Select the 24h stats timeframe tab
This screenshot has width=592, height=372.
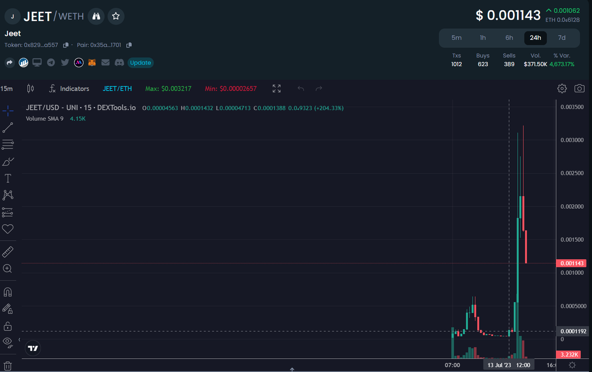click(535, 38)
